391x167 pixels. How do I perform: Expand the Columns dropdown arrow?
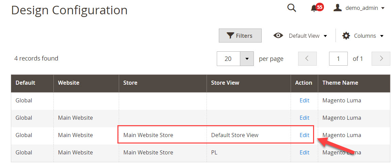click(382, 36)
